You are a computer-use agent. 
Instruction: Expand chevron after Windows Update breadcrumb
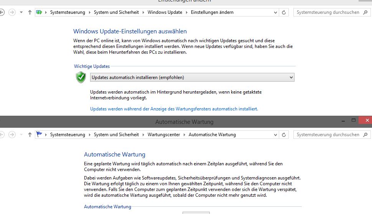[x=186, y=12]
